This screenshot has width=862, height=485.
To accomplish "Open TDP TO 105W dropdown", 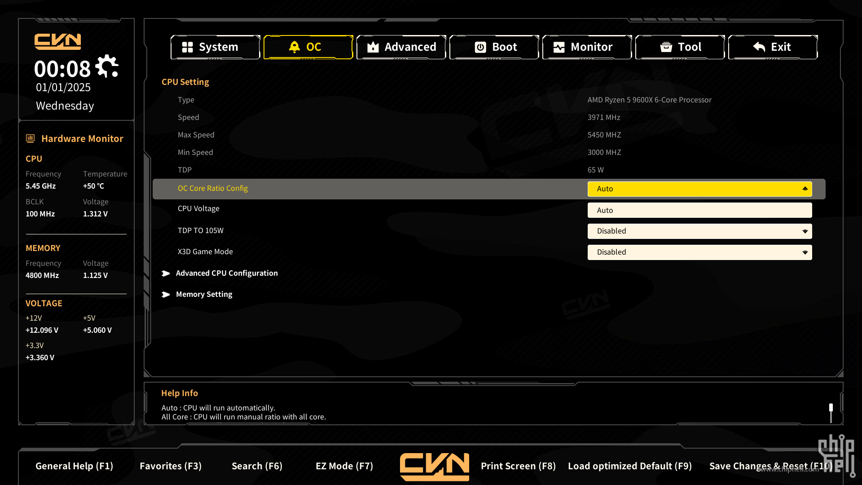I will 699,231.
